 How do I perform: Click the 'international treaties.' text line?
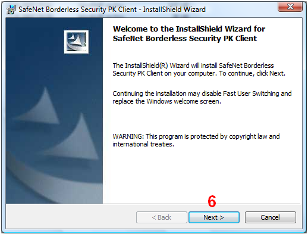pyautogui.click(x=143, y=144)
